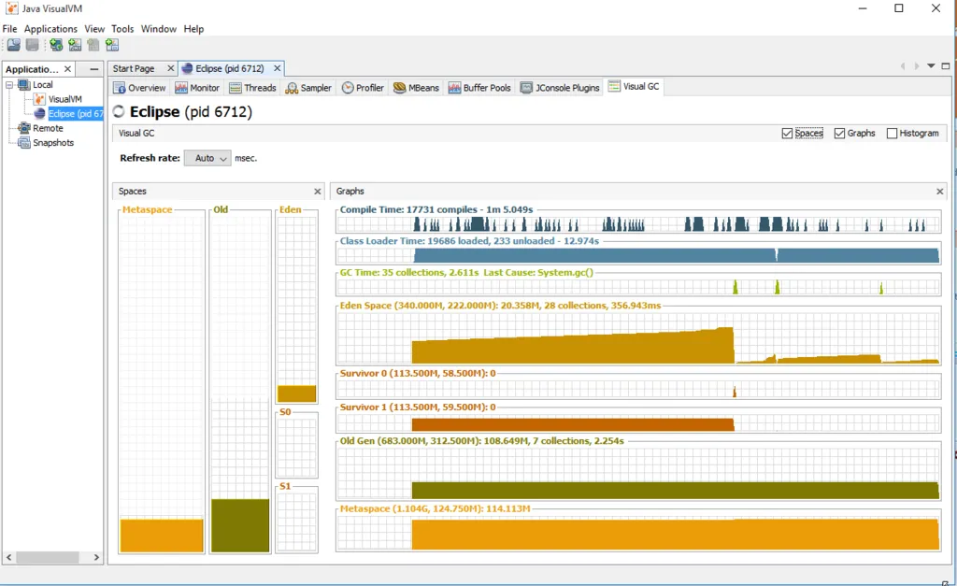Open the JConsole Plugins tab

pos(560,88)
